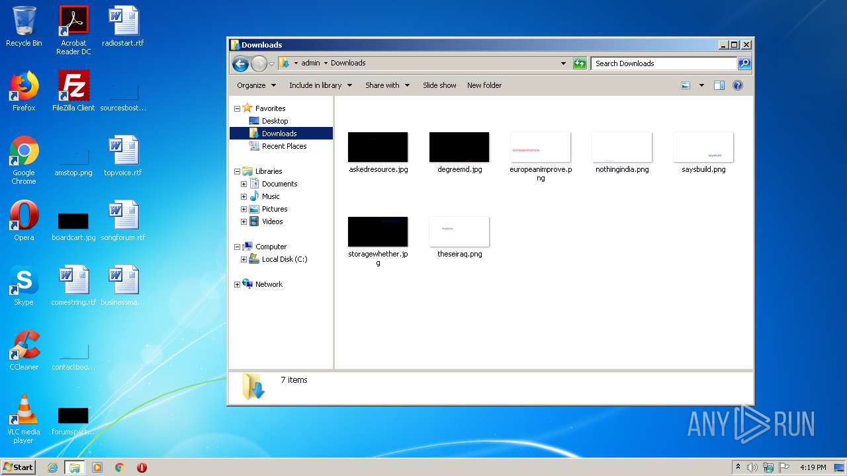Open the Recycle Bin desktop icon
Viewport: 847px width, 476px height.
tap(24, 26)
